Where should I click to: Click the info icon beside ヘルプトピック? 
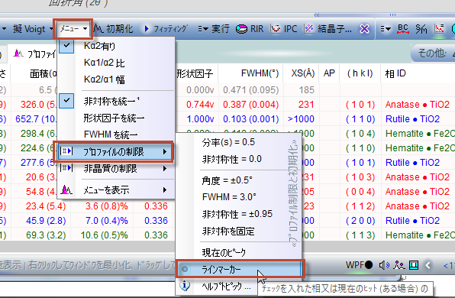coord(185,286)
